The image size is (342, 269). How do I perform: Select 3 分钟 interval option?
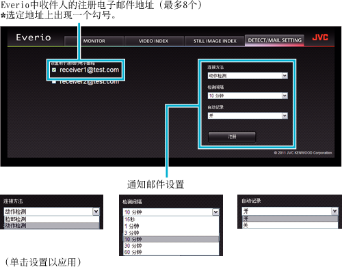(171, 233)
